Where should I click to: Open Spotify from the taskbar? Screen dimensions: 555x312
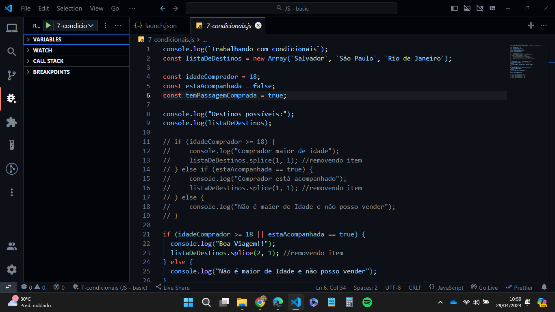tap(367, 302)
